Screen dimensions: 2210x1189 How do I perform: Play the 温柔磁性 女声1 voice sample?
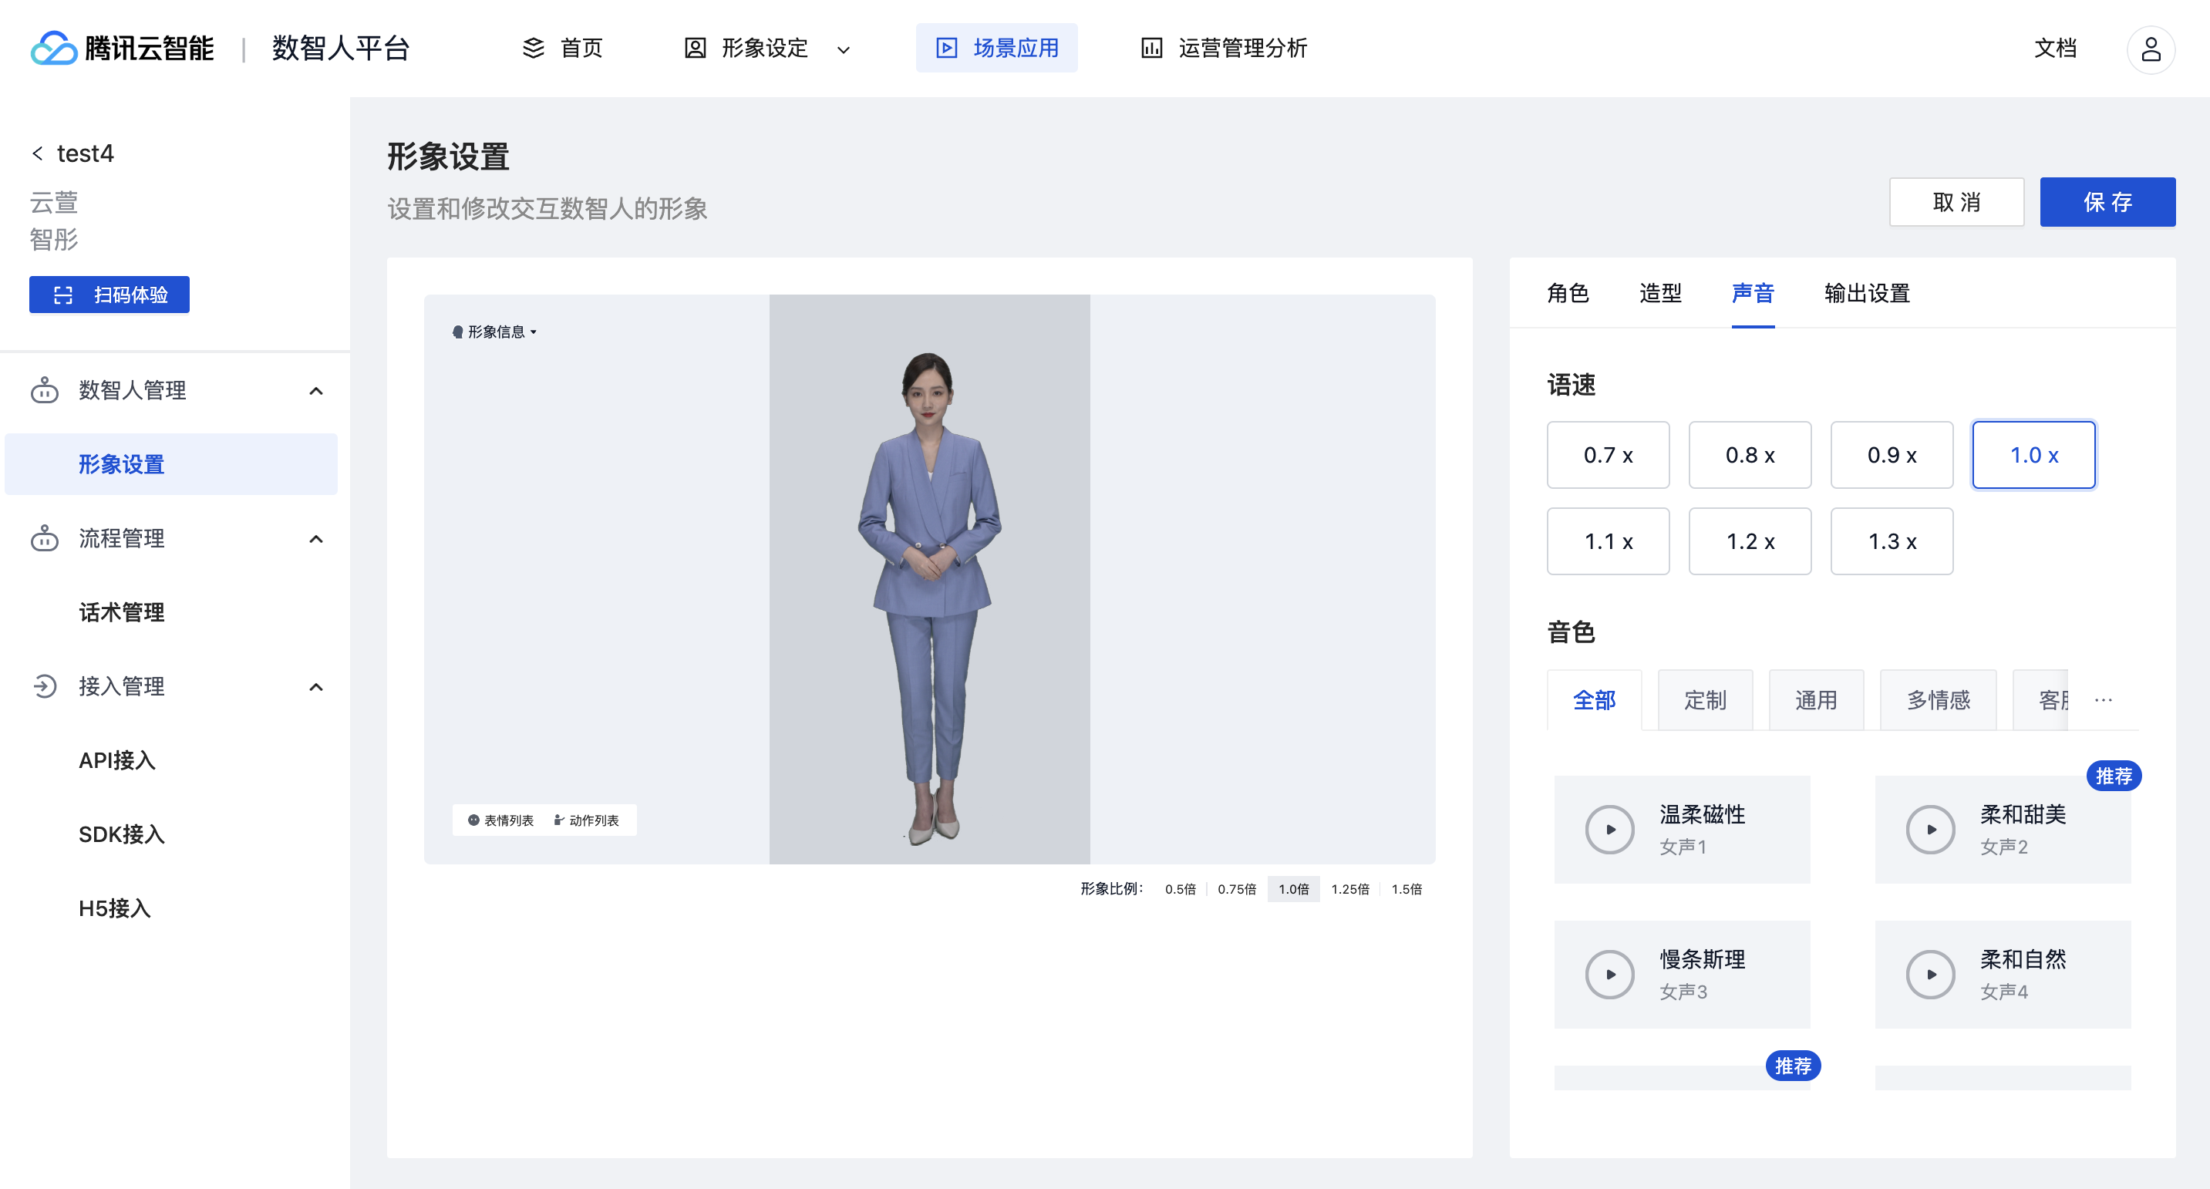[x=1609, y=829]
